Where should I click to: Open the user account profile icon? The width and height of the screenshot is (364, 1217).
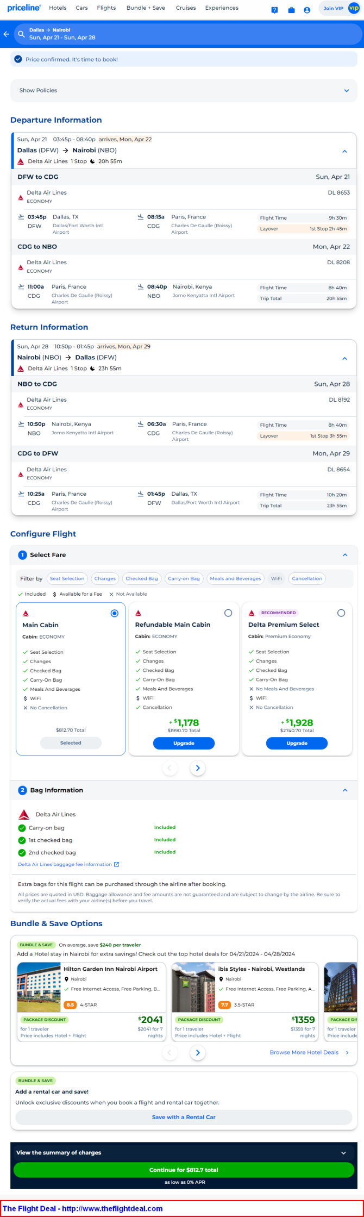point(307,10)
